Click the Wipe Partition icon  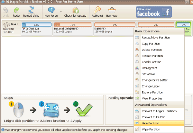[x=137, y=129]
